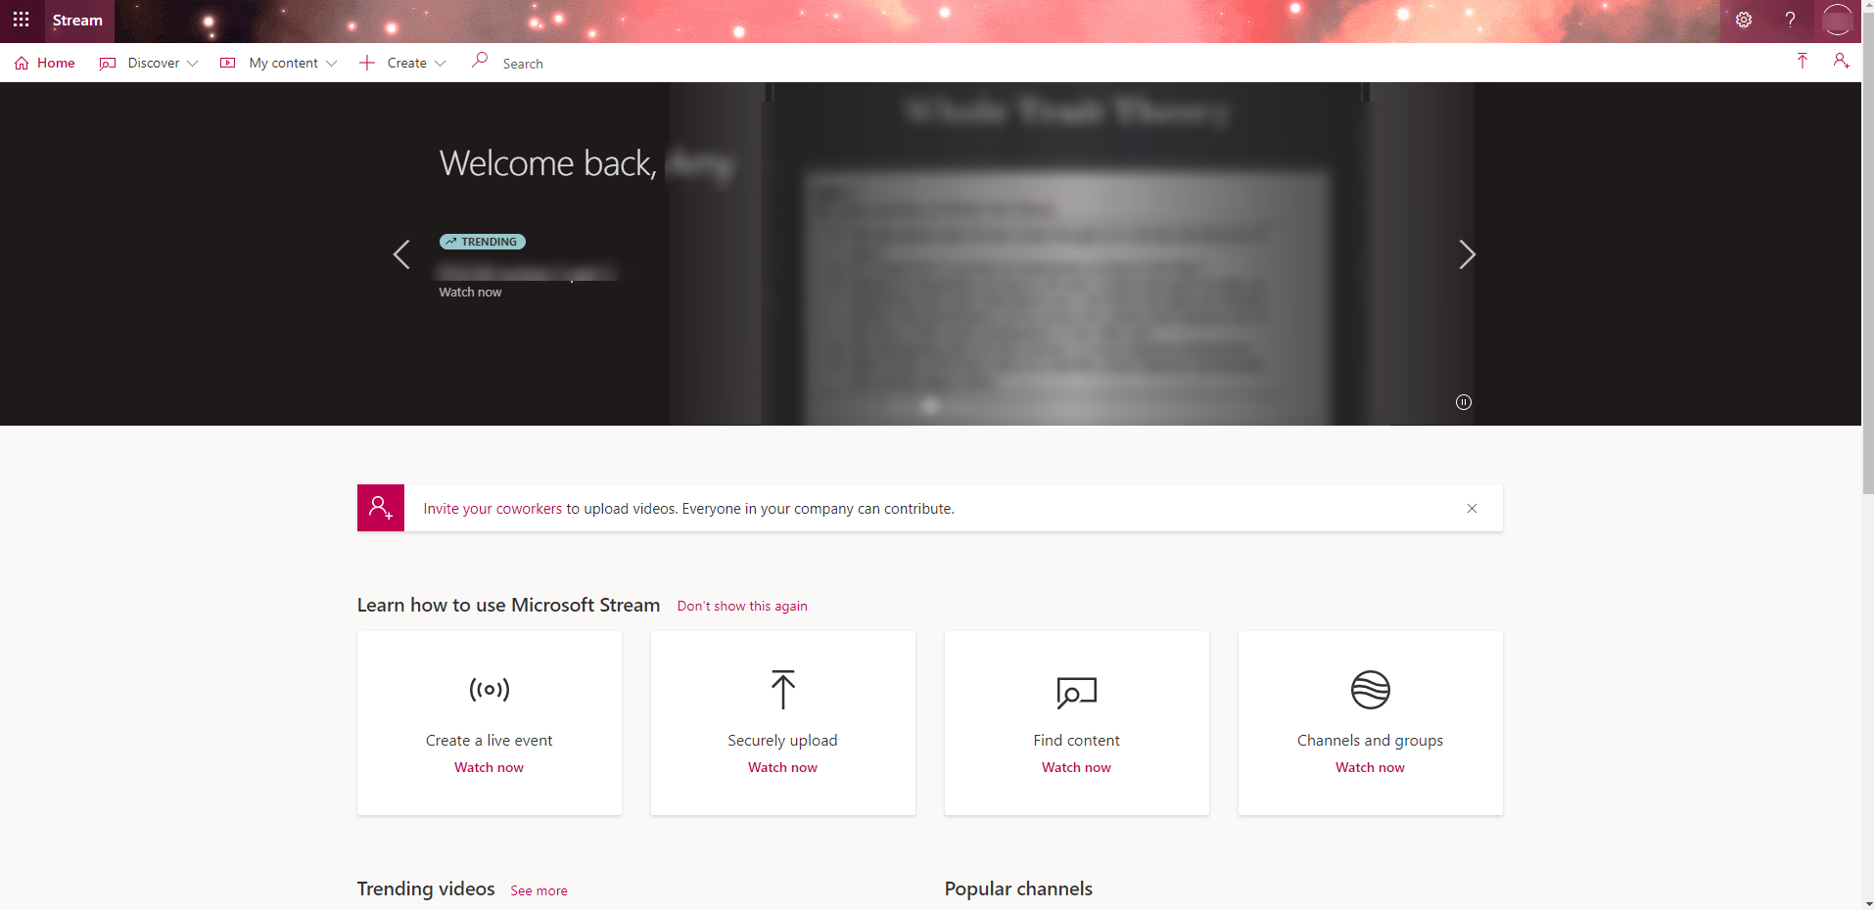
Task: Open the user profile avatar
Action: (1837, 20)
